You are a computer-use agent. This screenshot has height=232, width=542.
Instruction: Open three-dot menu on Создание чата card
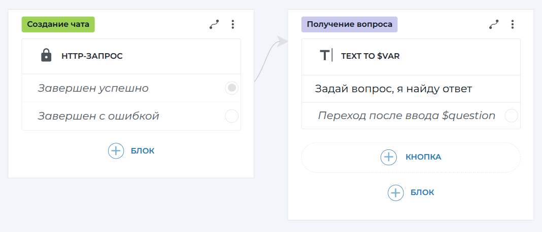pyautogui.click(x=233, y=24)
